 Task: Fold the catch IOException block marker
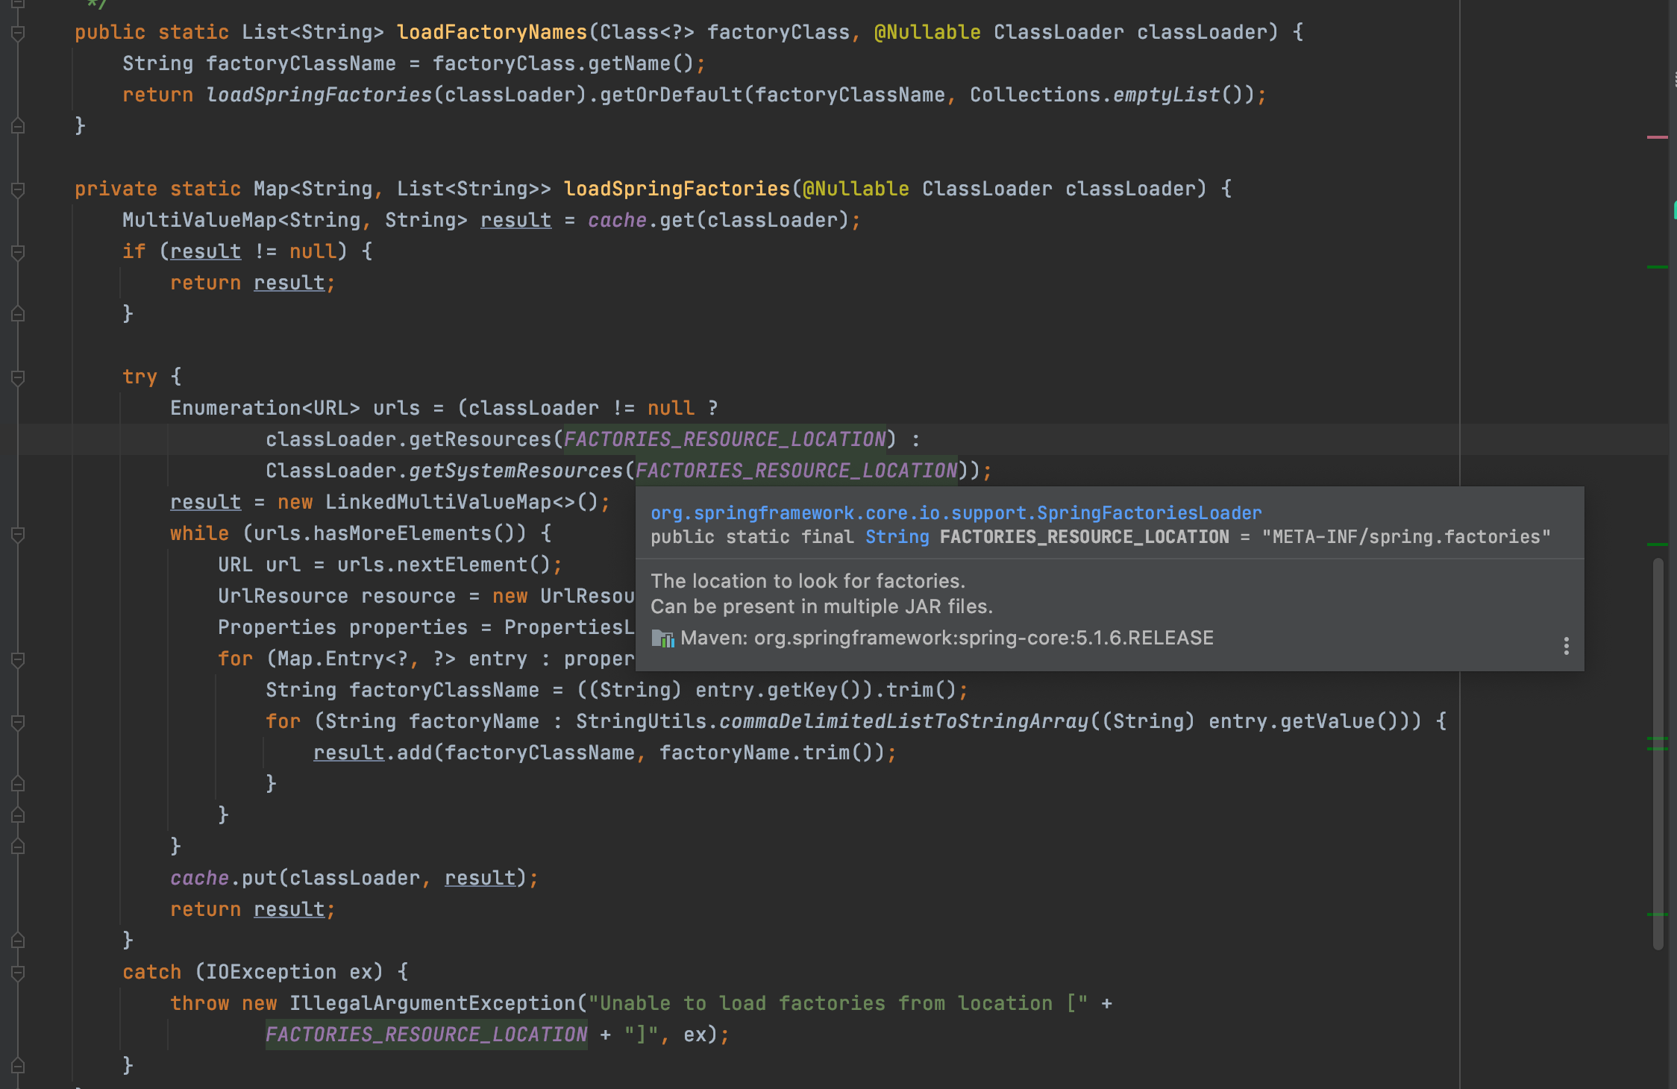pos(19,973)
